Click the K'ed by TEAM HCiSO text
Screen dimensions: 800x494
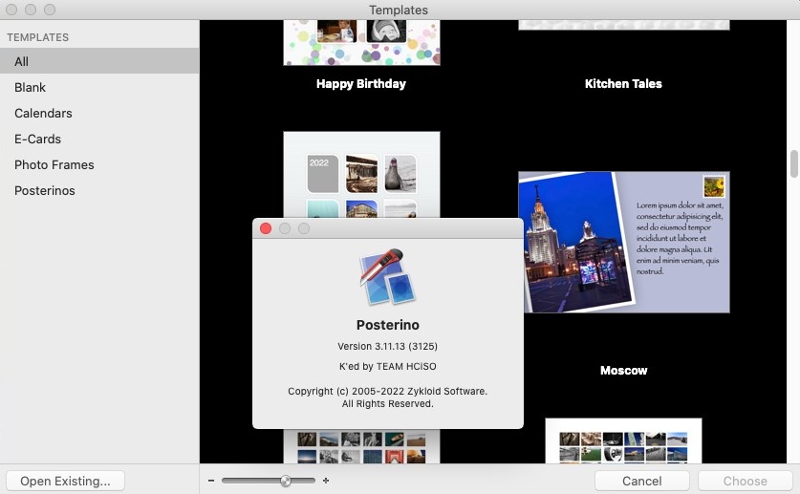388,366
